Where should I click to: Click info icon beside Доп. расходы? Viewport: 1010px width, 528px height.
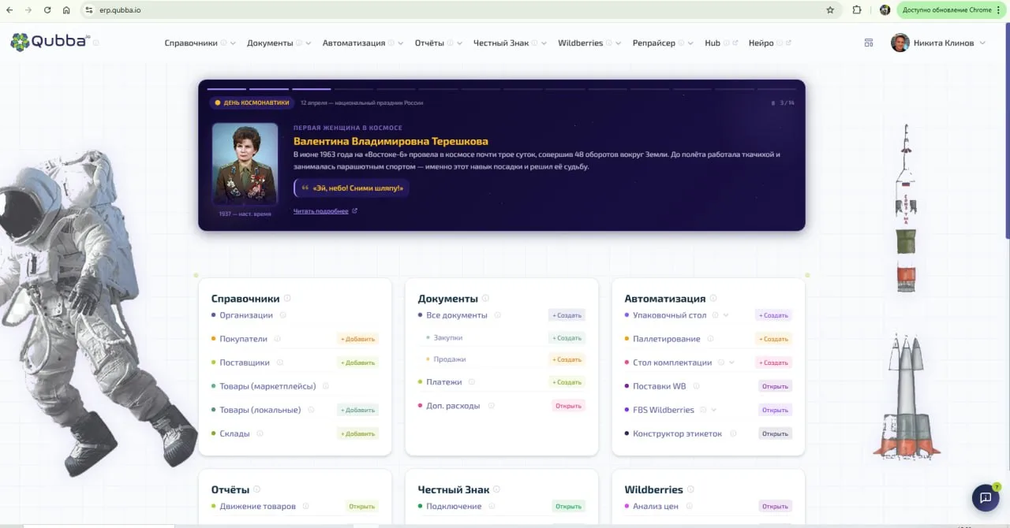coord(491,406)
